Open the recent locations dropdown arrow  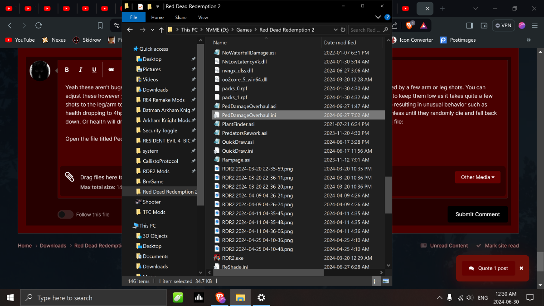pyautogui.click(x=153, y=30)
